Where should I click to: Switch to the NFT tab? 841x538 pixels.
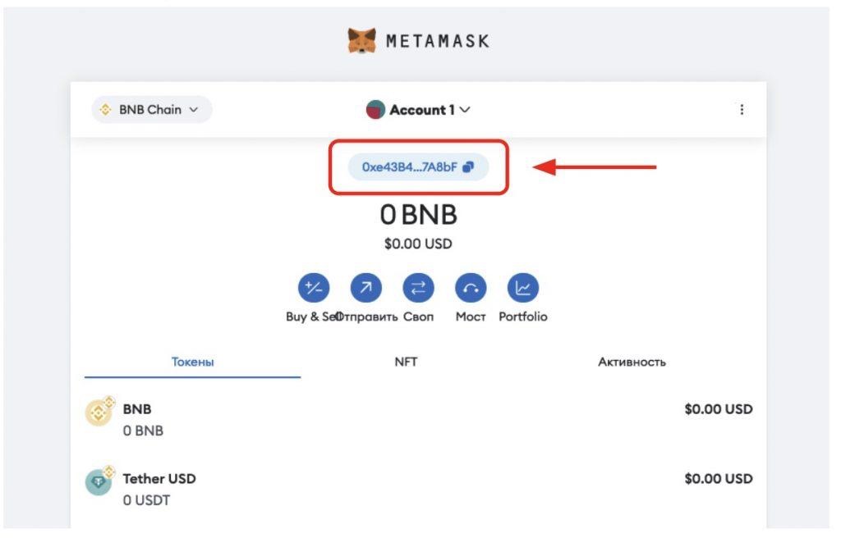pyautogui.click(x=406, y=362)
